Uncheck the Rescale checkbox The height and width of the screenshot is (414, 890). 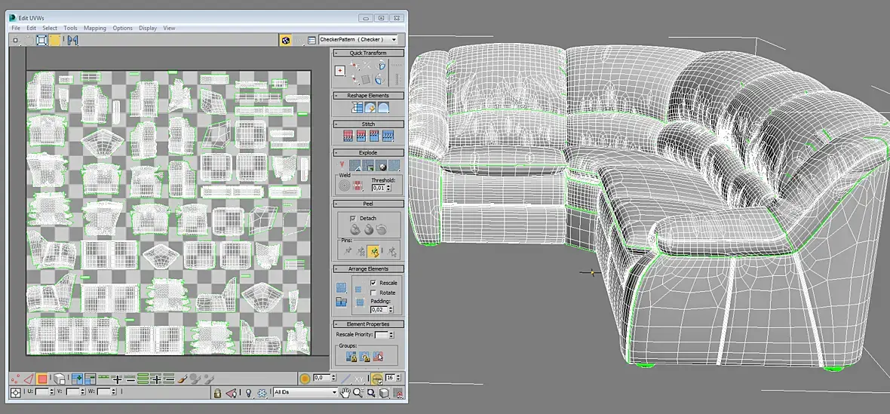point(373,283)
